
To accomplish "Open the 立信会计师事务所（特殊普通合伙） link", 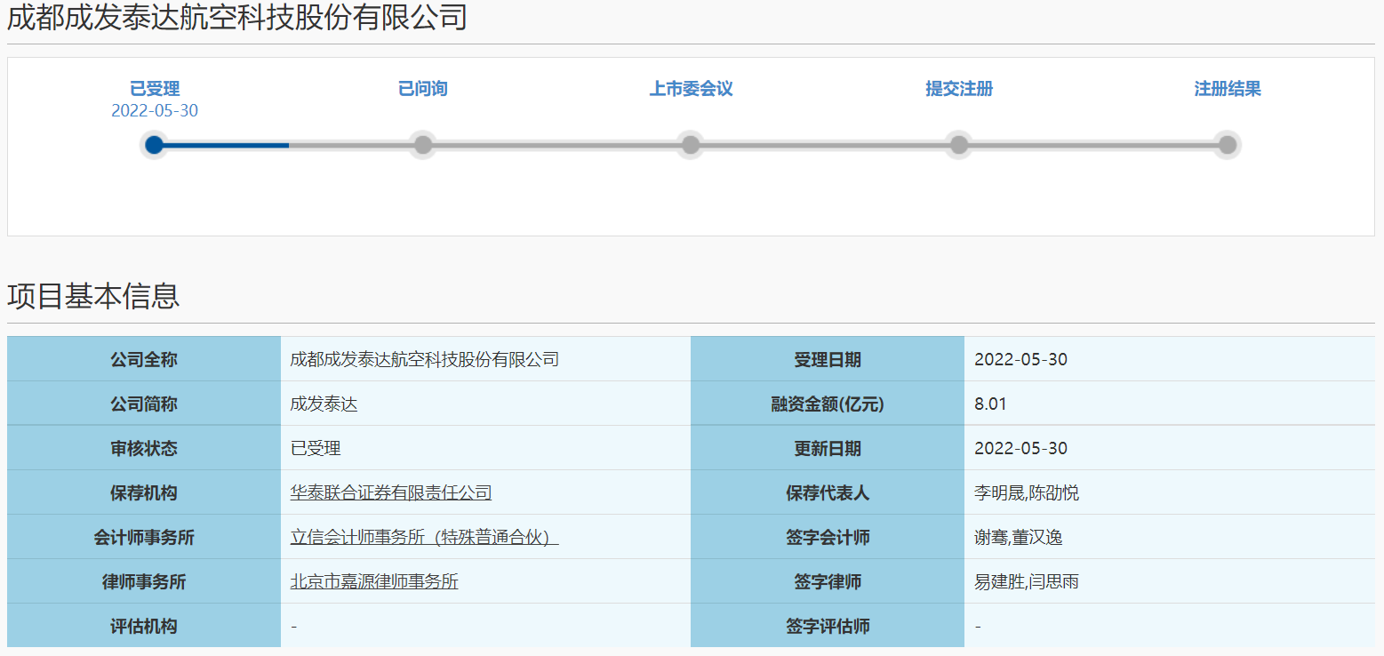I will [424, 538].
